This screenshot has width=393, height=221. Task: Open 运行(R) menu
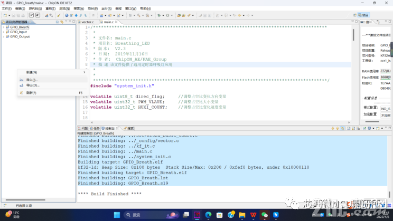click(106, 8)
